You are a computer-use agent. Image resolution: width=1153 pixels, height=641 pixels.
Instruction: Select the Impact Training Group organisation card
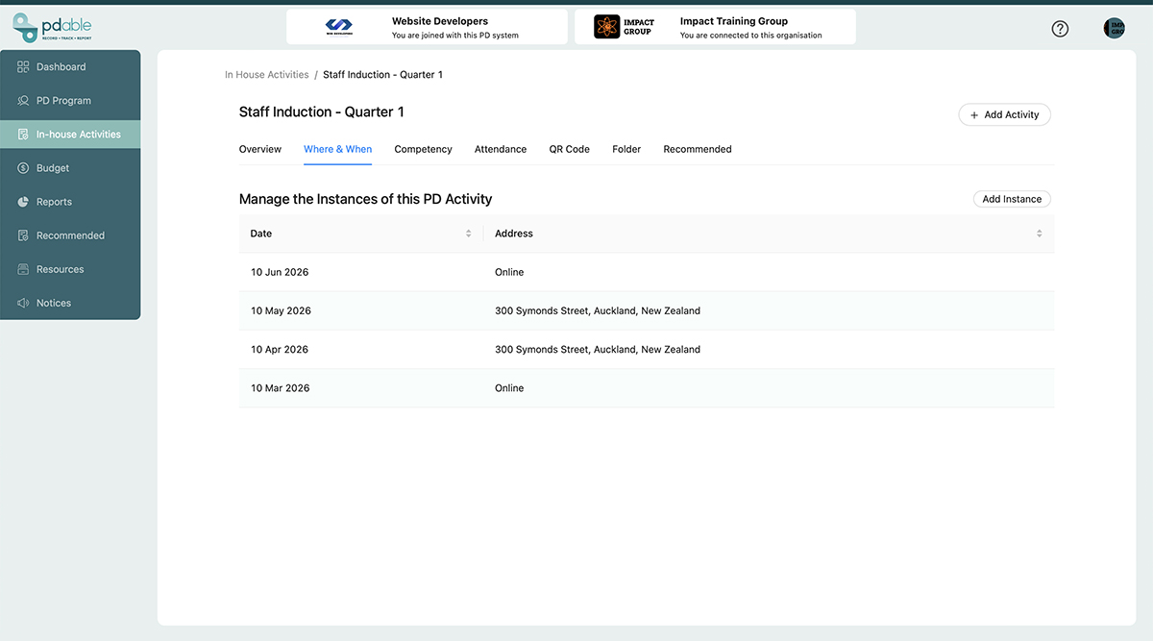tap(715, 27)
